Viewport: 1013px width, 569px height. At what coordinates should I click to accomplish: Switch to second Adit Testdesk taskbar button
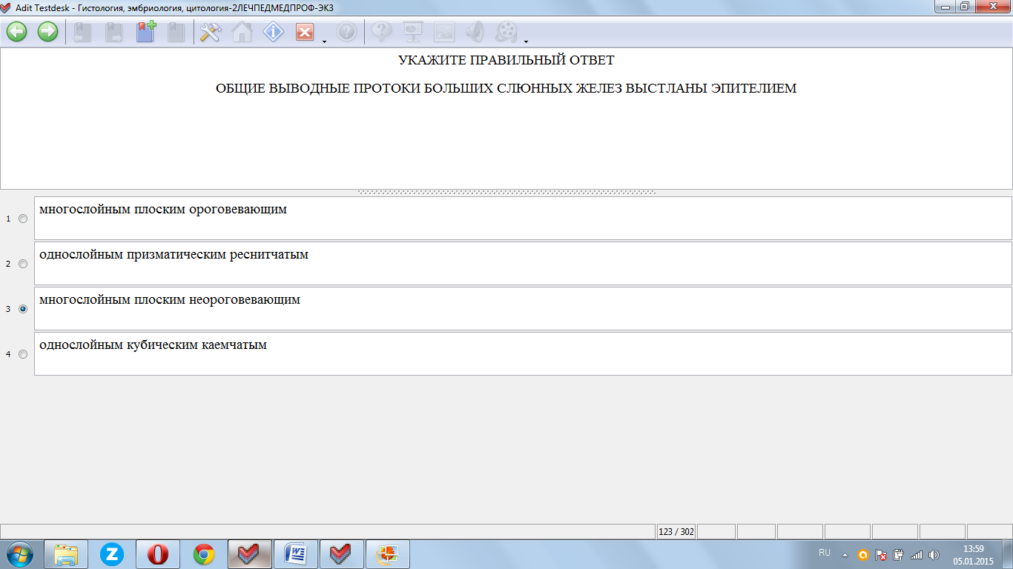[x=342, y=554]
